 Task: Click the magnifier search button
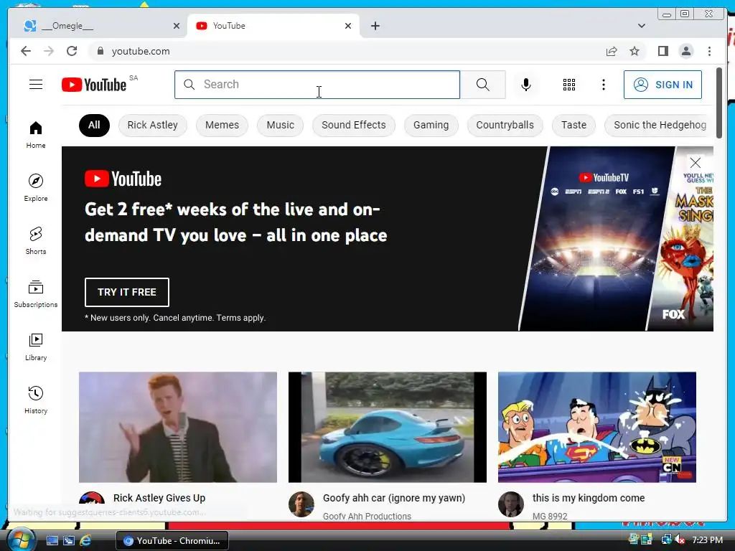tap(483, 85)
